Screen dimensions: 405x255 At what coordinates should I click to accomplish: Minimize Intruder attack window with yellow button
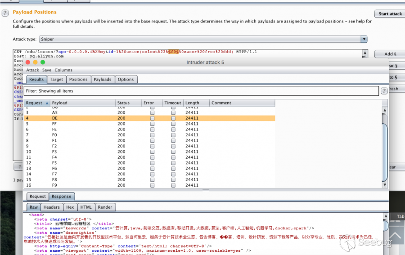[36, 63]
